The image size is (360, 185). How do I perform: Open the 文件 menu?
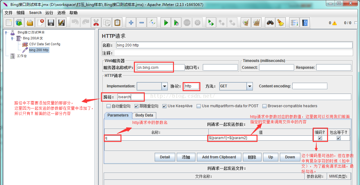click(8, 13)
